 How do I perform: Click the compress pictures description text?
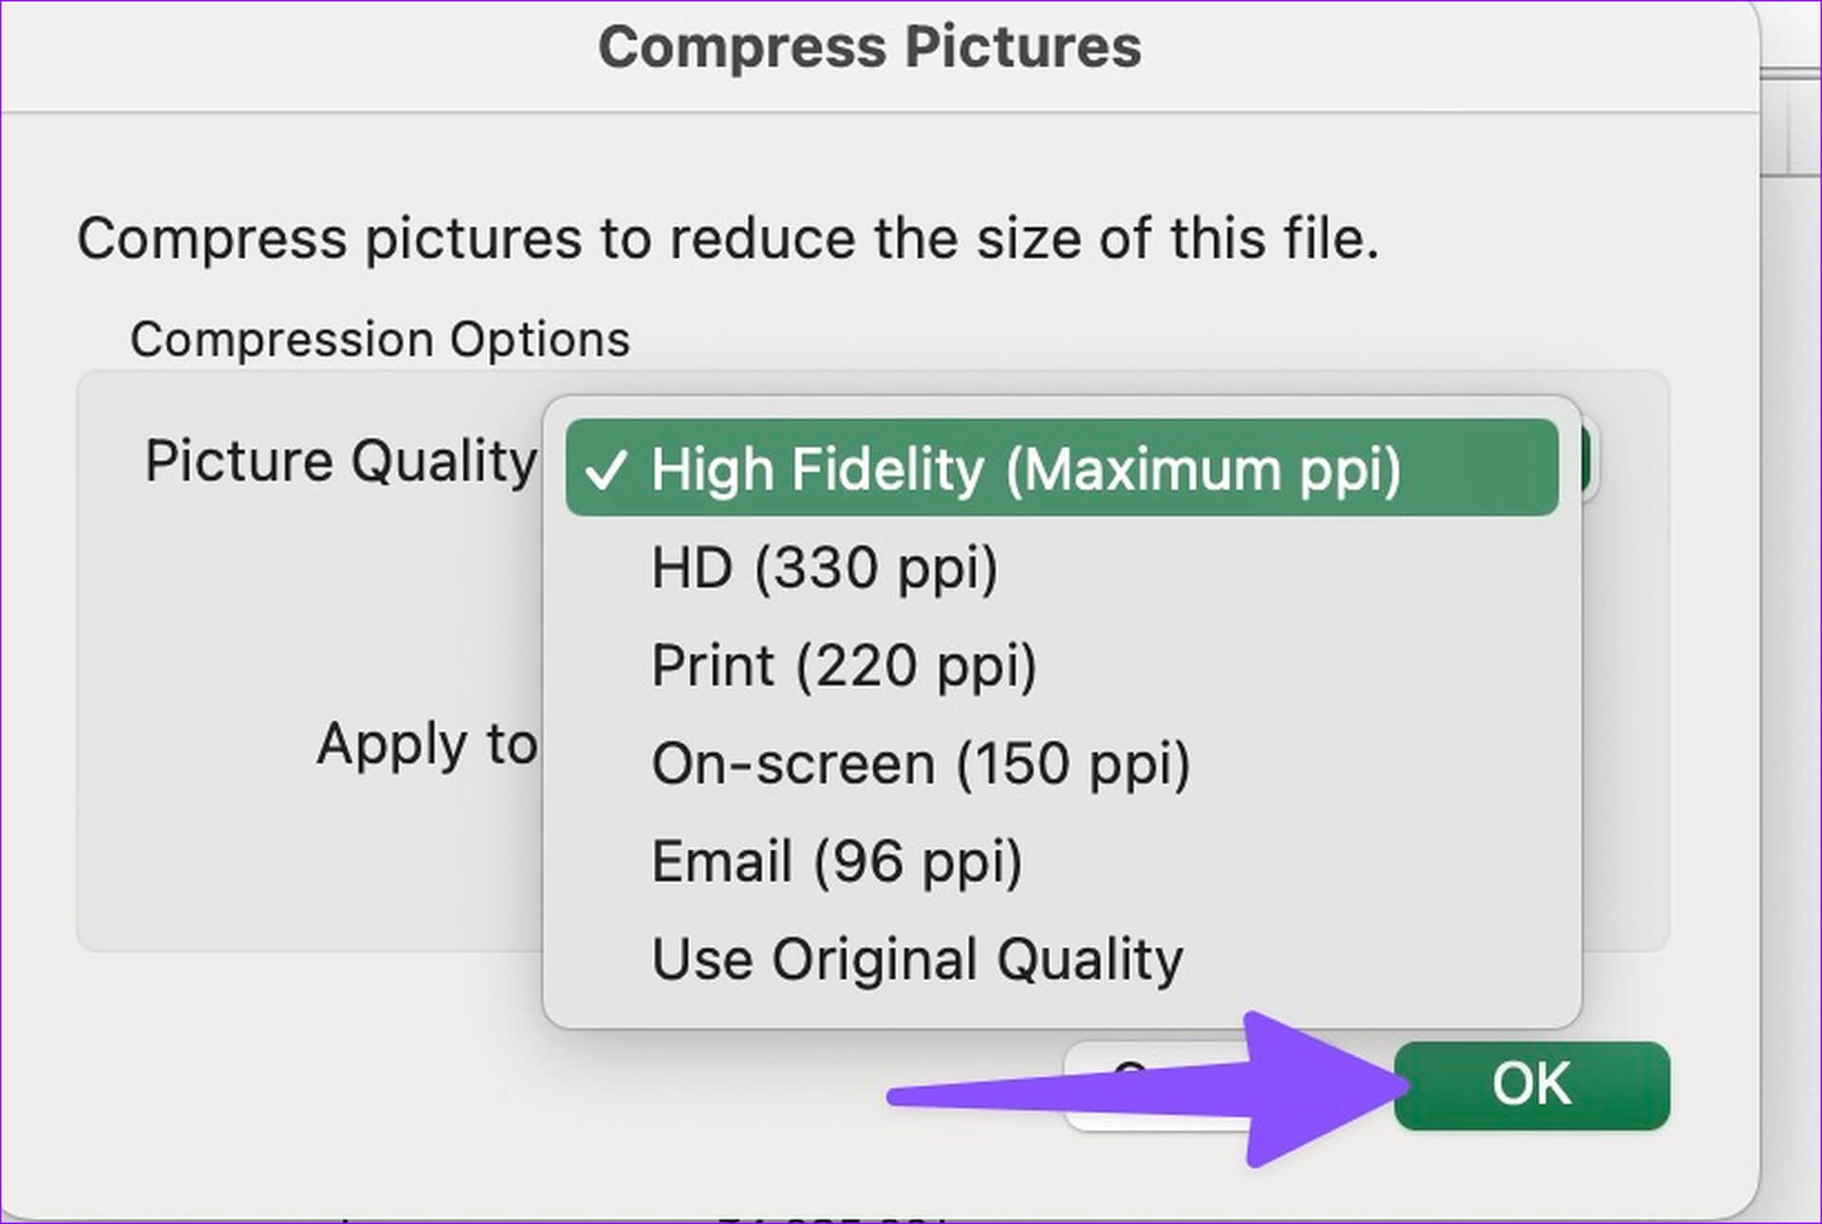click(x=727, y=238)
